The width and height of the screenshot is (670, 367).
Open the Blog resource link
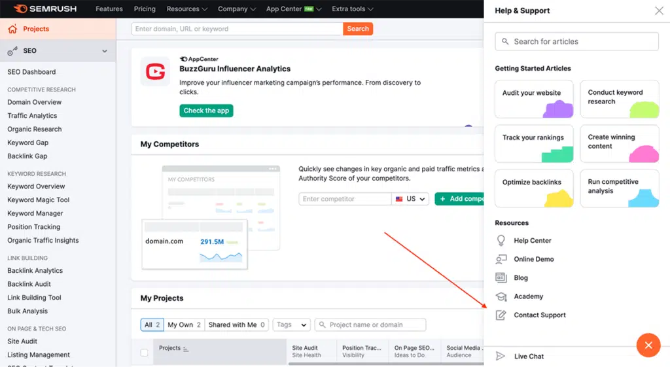click(x=520, y=278)
